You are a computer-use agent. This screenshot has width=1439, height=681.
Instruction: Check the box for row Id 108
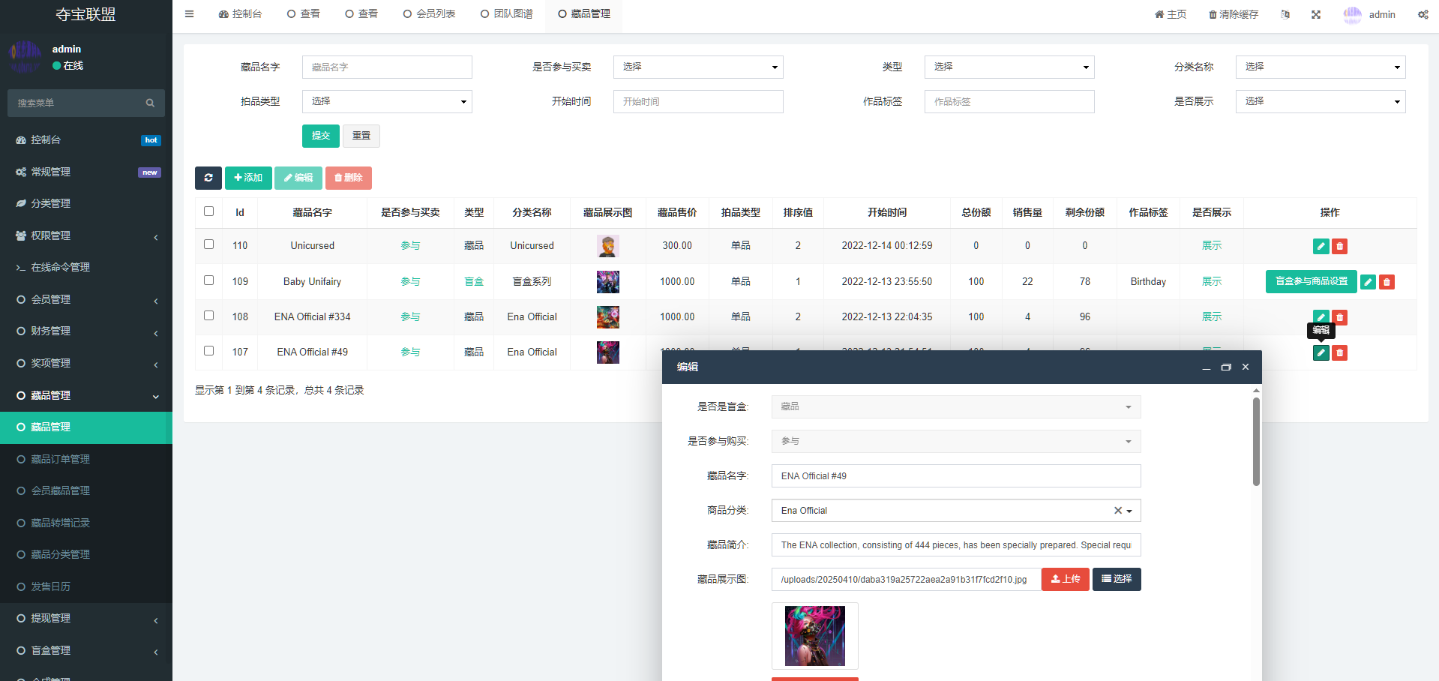click(208, 316)
